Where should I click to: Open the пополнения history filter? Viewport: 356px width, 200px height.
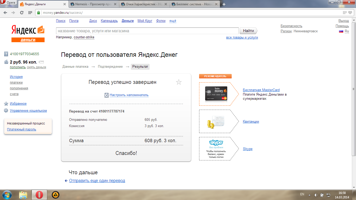19,88
